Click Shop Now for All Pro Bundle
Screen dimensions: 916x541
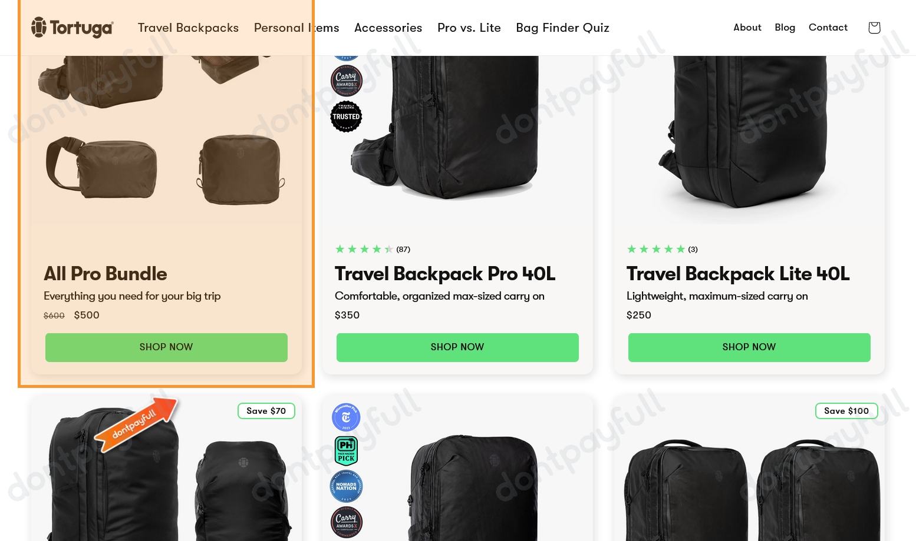point(166,347)
